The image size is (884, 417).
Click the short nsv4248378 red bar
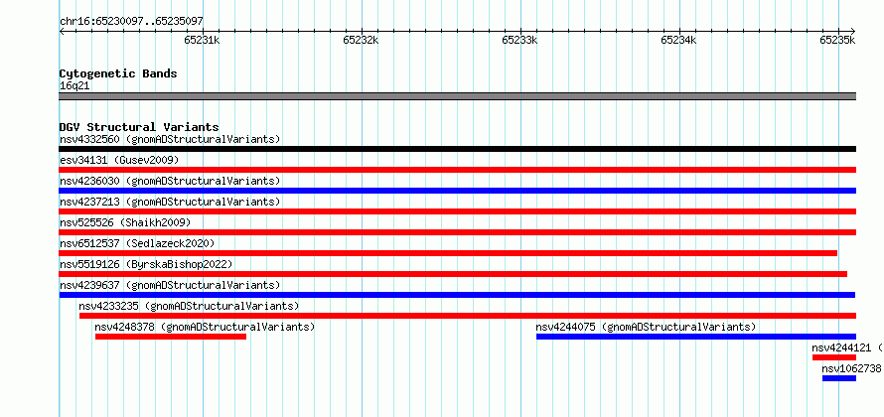point(171,337)
